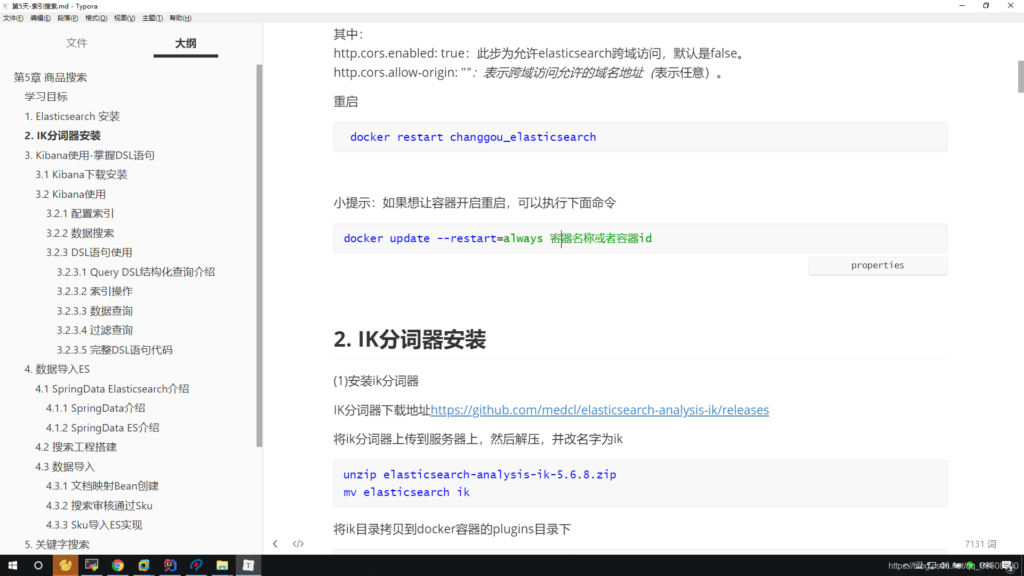
Task: Open the Windows Start menu
Action: [13, 565]
